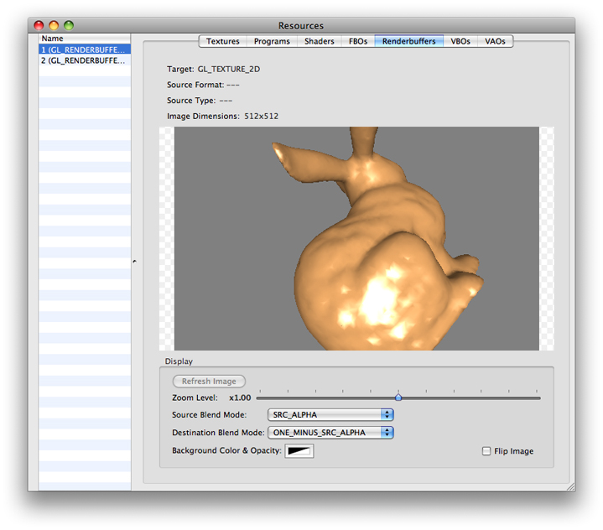Screen dimensions: 603x530
Task: Click the sidebar split divider handle
Action: click(x=134, y=262)
